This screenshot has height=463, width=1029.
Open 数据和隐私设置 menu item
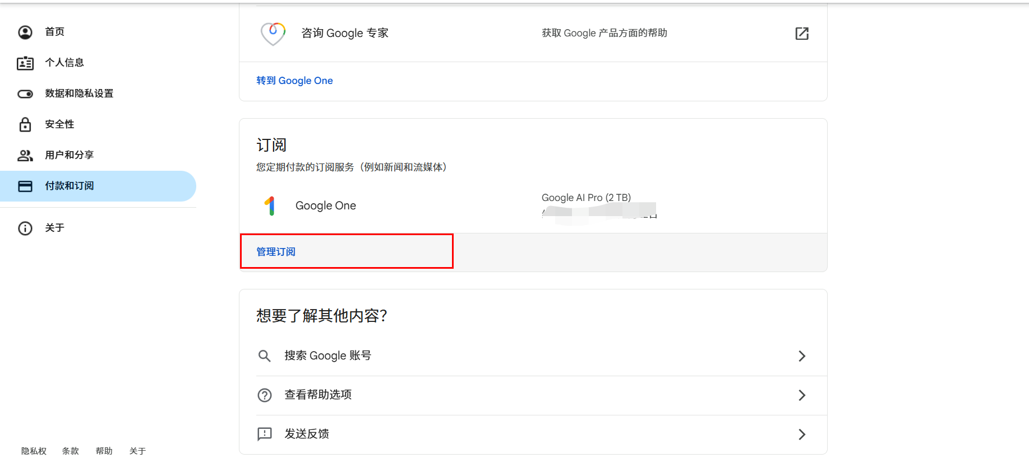[x=98, y=93]
